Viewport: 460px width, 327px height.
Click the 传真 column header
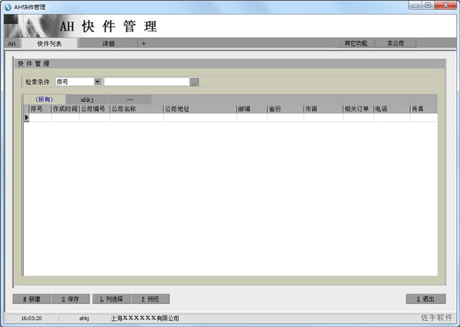pyautogui.click(x=424, y=109)
